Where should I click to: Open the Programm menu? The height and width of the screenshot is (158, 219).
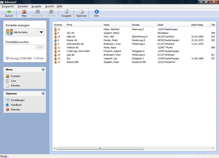tap(8, 6)
